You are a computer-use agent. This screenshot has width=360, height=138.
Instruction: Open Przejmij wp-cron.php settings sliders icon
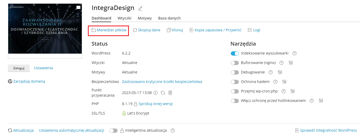pos(292,91)
